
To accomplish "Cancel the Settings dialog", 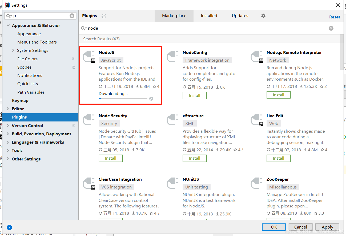I will [x=301, y=227].
